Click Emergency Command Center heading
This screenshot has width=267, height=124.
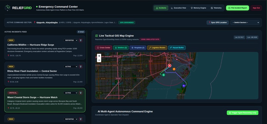coord(58,7)
